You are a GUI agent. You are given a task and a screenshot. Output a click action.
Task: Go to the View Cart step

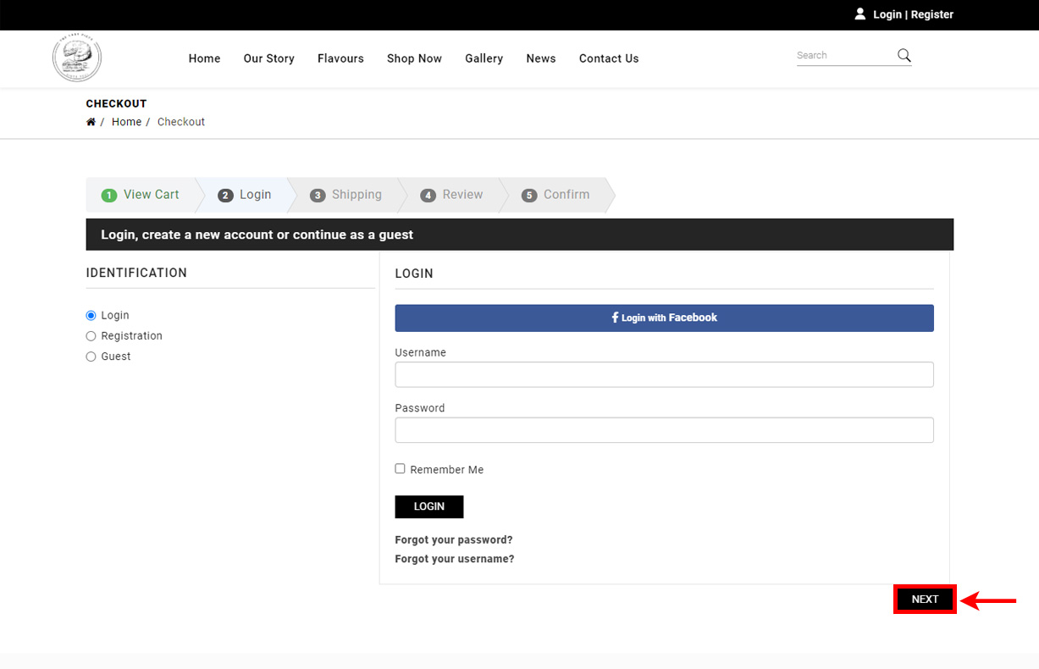pos(141,195)
